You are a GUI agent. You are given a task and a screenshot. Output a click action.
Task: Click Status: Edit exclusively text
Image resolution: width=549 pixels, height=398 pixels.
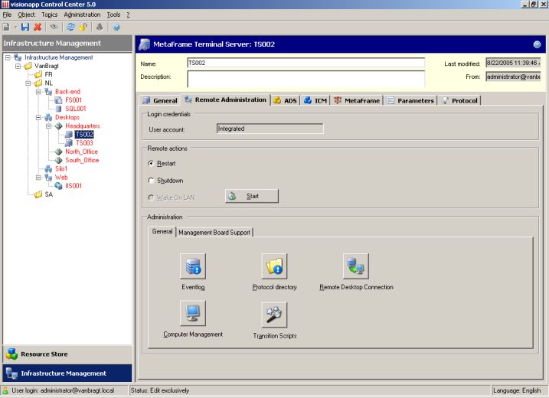coord(160,390)
